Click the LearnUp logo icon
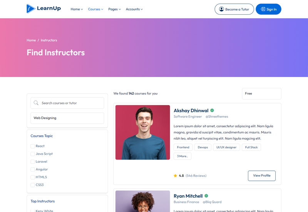The width and height of the screenshot is (308, 212). pos(31,9)
